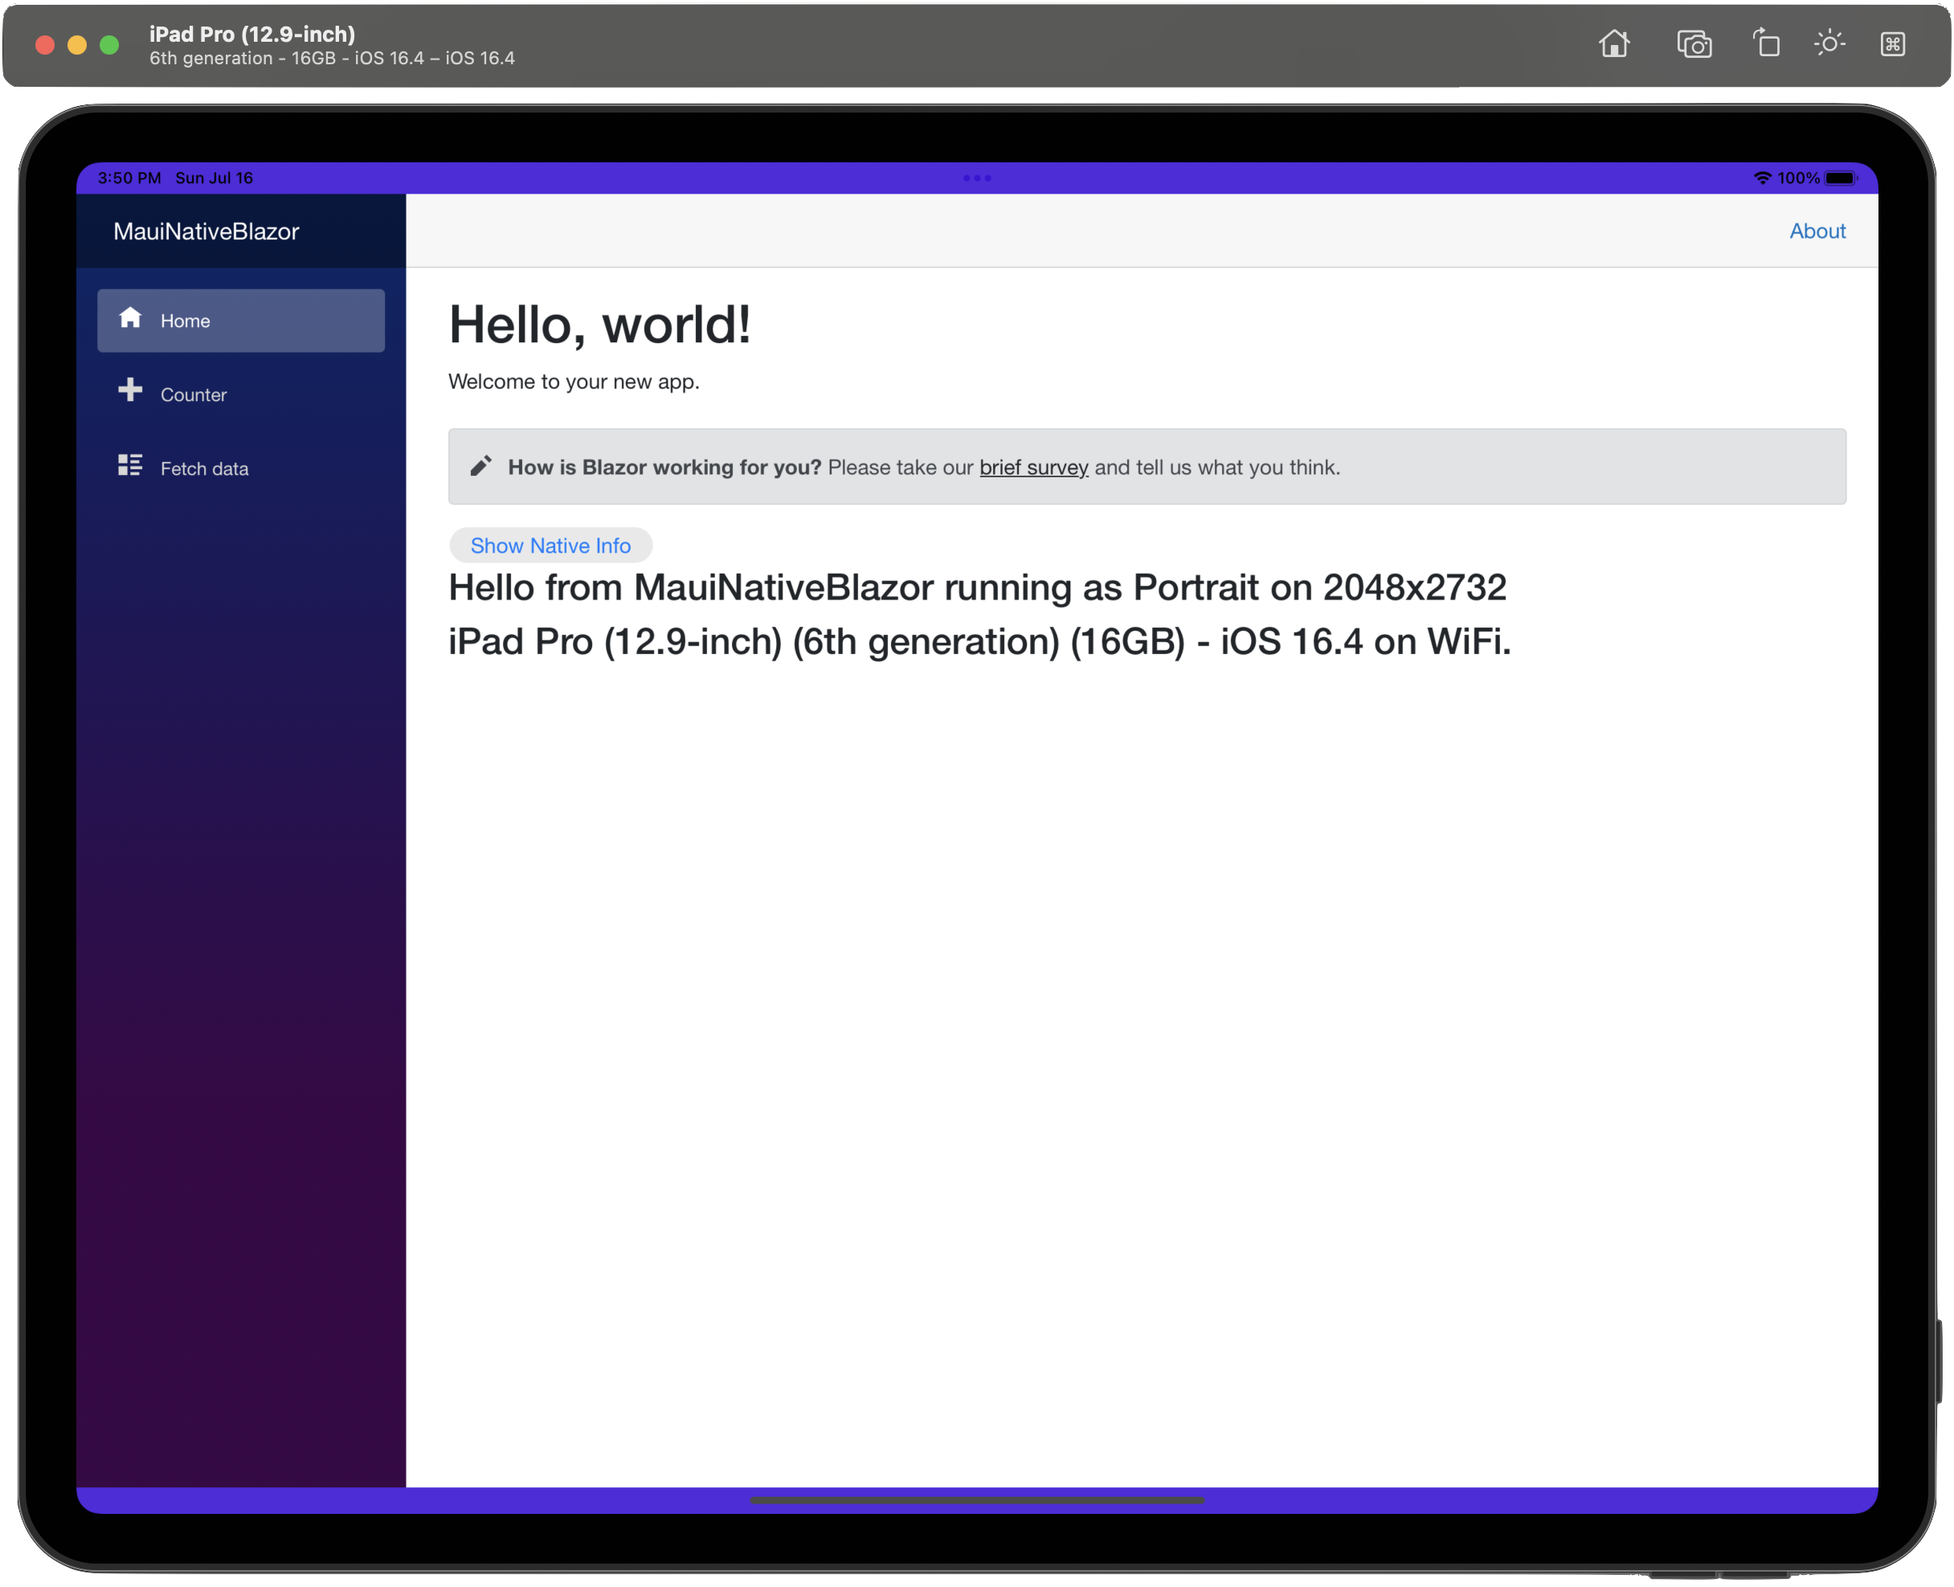
Task: Click the plus icon beside Counter
Action: (130, 390)
